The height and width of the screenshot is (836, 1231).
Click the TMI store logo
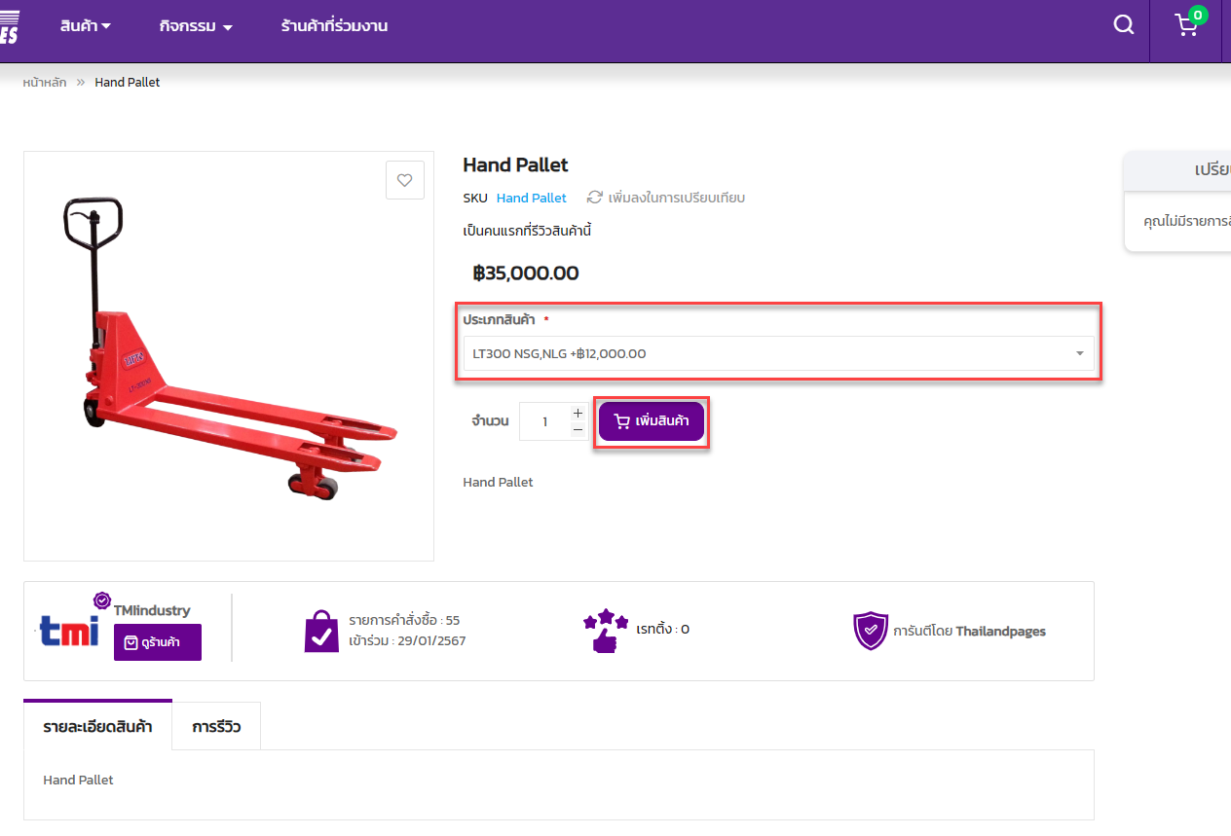tap(69, 631)
